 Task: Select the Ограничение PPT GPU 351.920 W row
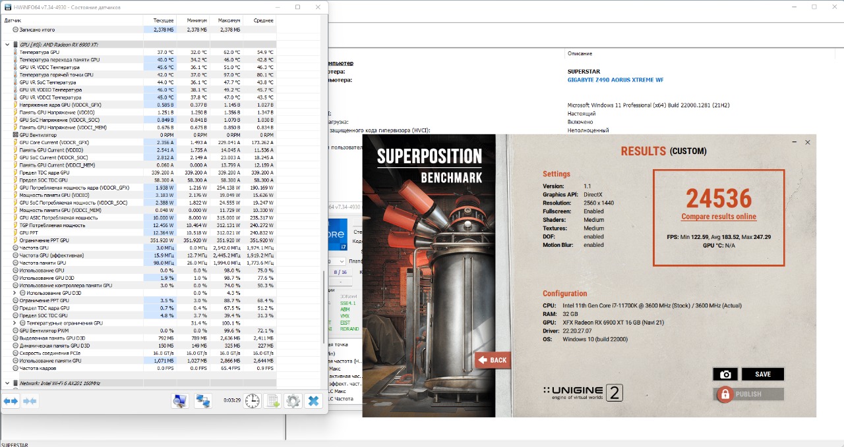tap(138, 240)
